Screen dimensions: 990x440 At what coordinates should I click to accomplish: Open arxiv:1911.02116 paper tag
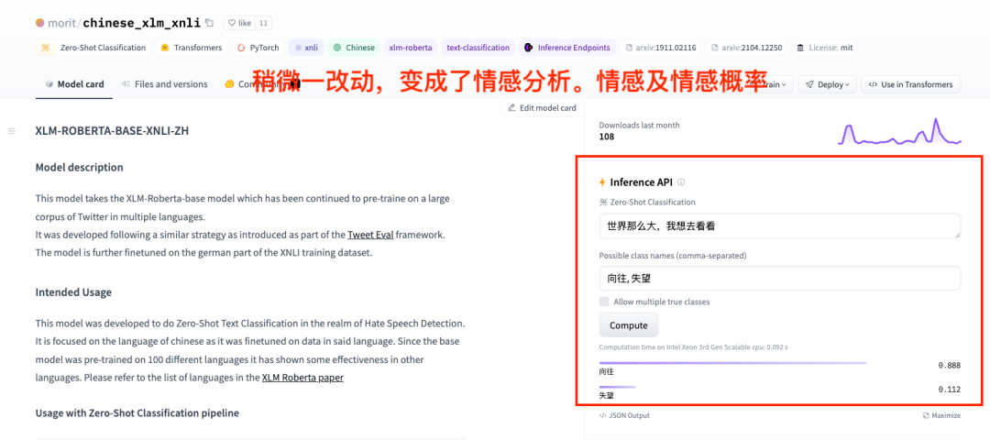pyautogui.click(x=660, y=48)
